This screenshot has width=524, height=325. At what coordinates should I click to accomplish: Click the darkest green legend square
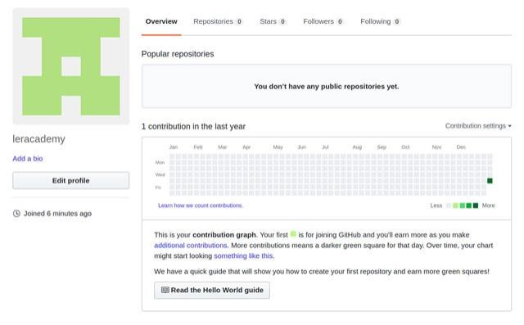tap(476, 205)
